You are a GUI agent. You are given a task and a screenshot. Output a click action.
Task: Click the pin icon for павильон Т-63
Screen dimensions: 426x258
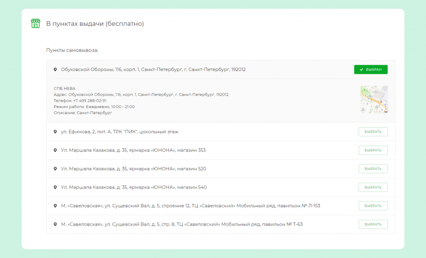(x=55, y=224)
